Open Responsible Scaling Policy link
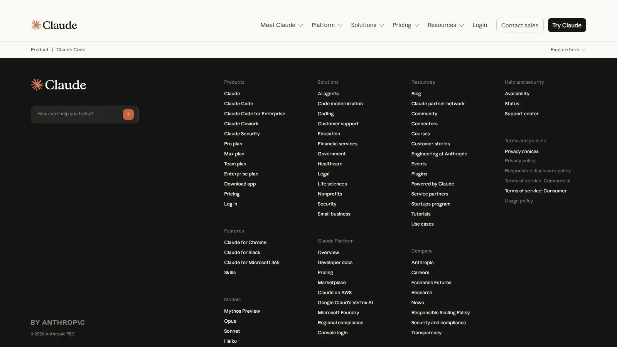617x347 pixels. click(440, 313)
